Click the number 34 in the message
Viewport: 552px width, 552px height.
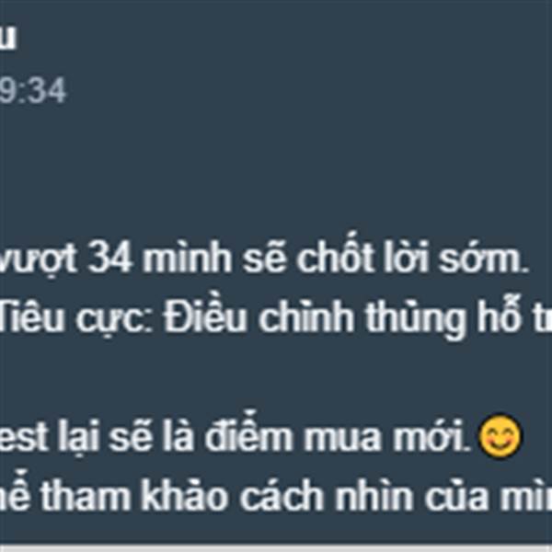pos(110,259)
